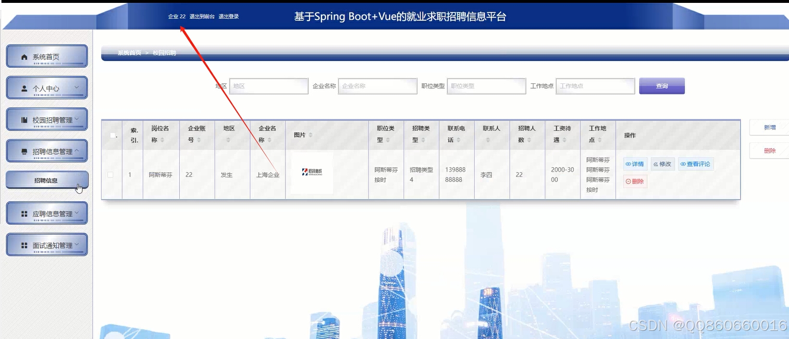Expand the 面试通知管理 menu chevron

point(77,244)
